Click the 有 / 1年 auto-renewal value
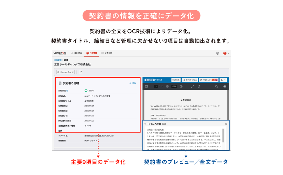The height and width of the screenshot is (175, 283). tap(88, 126)
